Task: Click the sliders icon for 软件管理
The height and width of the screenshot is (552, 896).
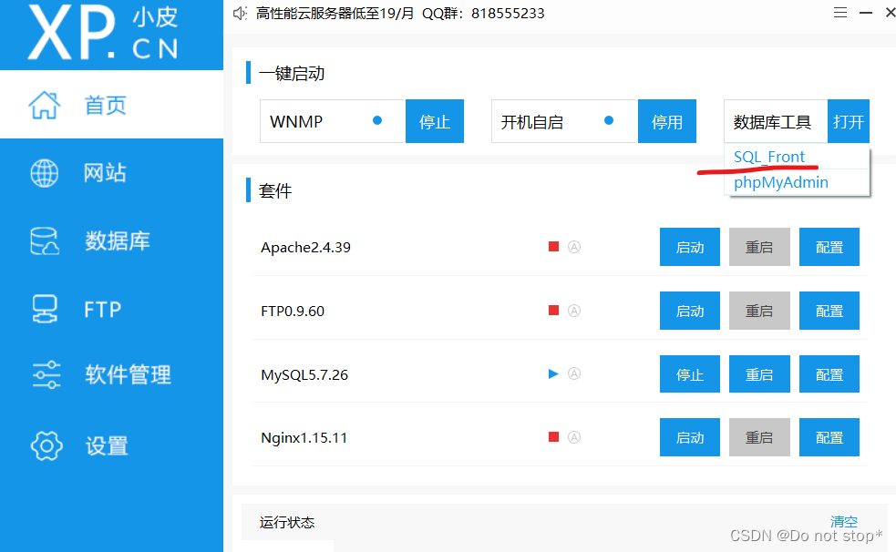Action: pos(46,375)
